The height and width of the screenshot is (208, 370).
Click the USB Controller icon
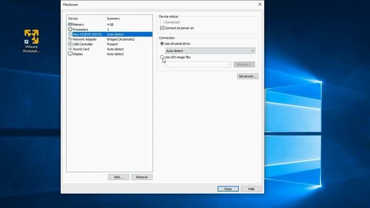click(x=70, y=44)
